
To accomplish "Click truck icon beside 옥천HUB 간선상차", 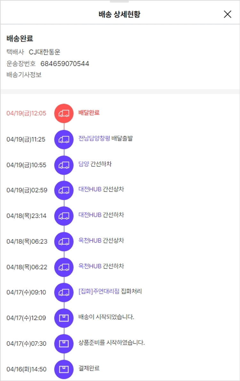I will tap(64, 241).
